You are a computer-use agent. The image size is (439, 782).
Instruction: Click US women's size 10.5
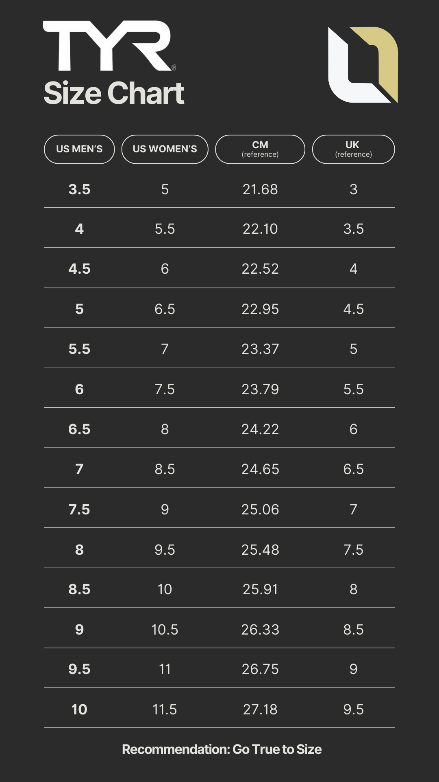(165, 630)
